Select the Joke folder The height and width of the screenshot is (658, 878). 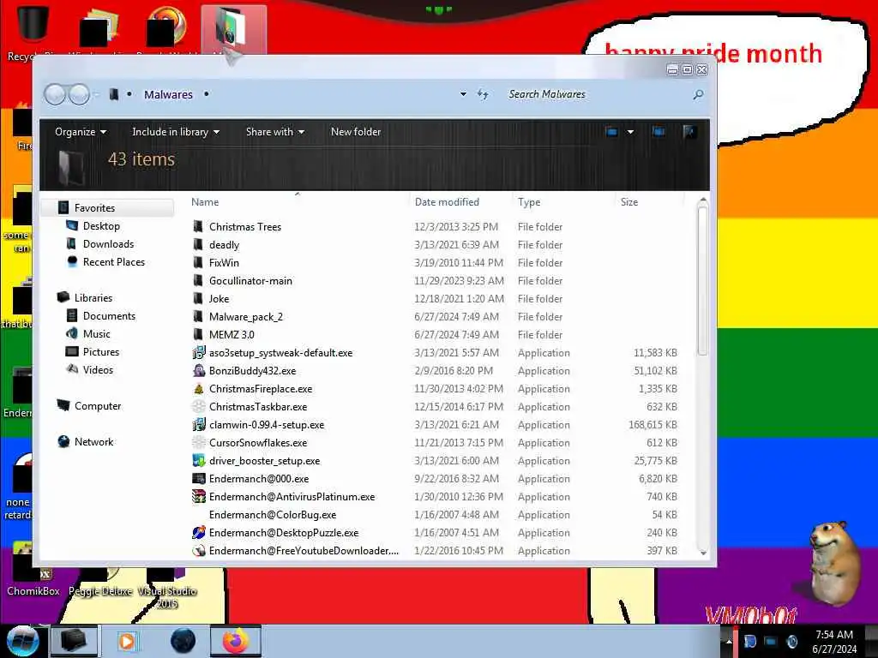tap(219, 299)
